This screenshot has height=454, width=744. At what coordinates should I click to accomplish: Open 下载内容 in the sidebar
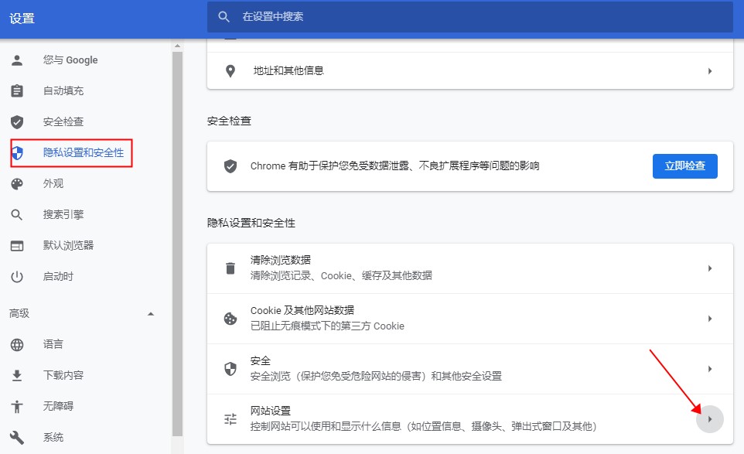tap(63, 375)
